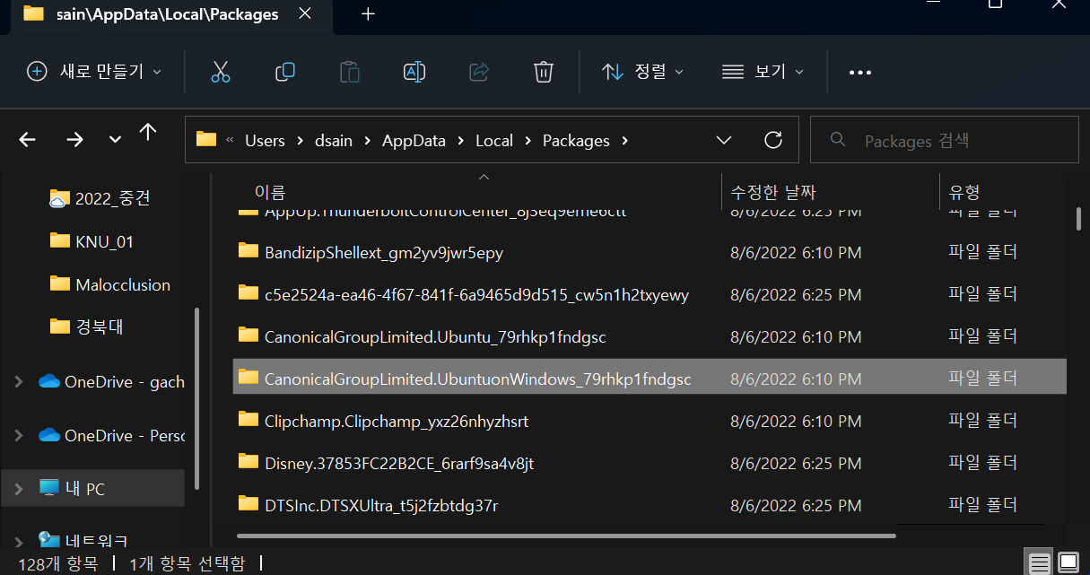Click the Delete trash can icon
The width and height of the screenshot is (1090, 575).
(543, 72)
